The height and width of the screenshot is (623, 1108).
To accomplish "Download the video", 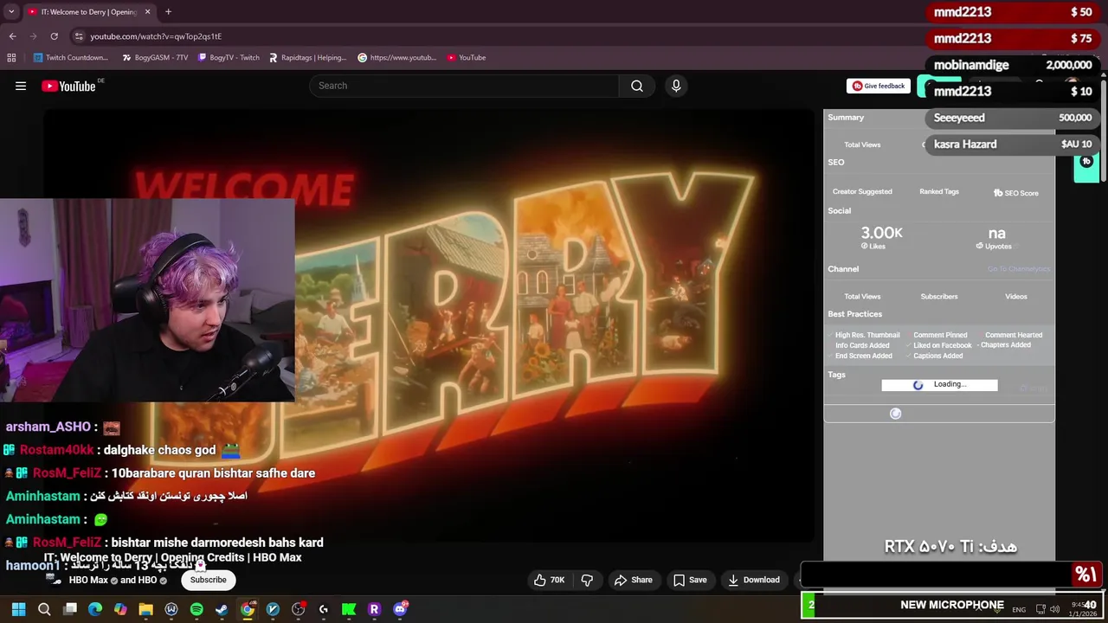I will 753,580.
